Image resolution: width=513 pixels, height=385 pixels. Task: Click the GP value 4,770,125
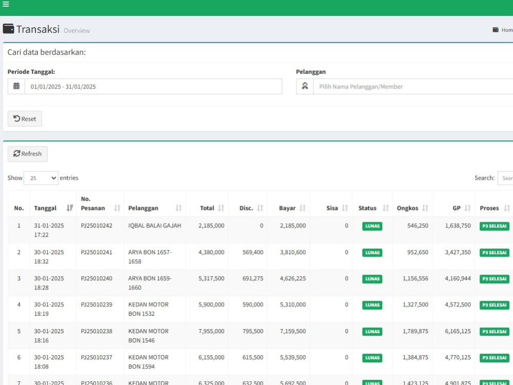point(458,357)
